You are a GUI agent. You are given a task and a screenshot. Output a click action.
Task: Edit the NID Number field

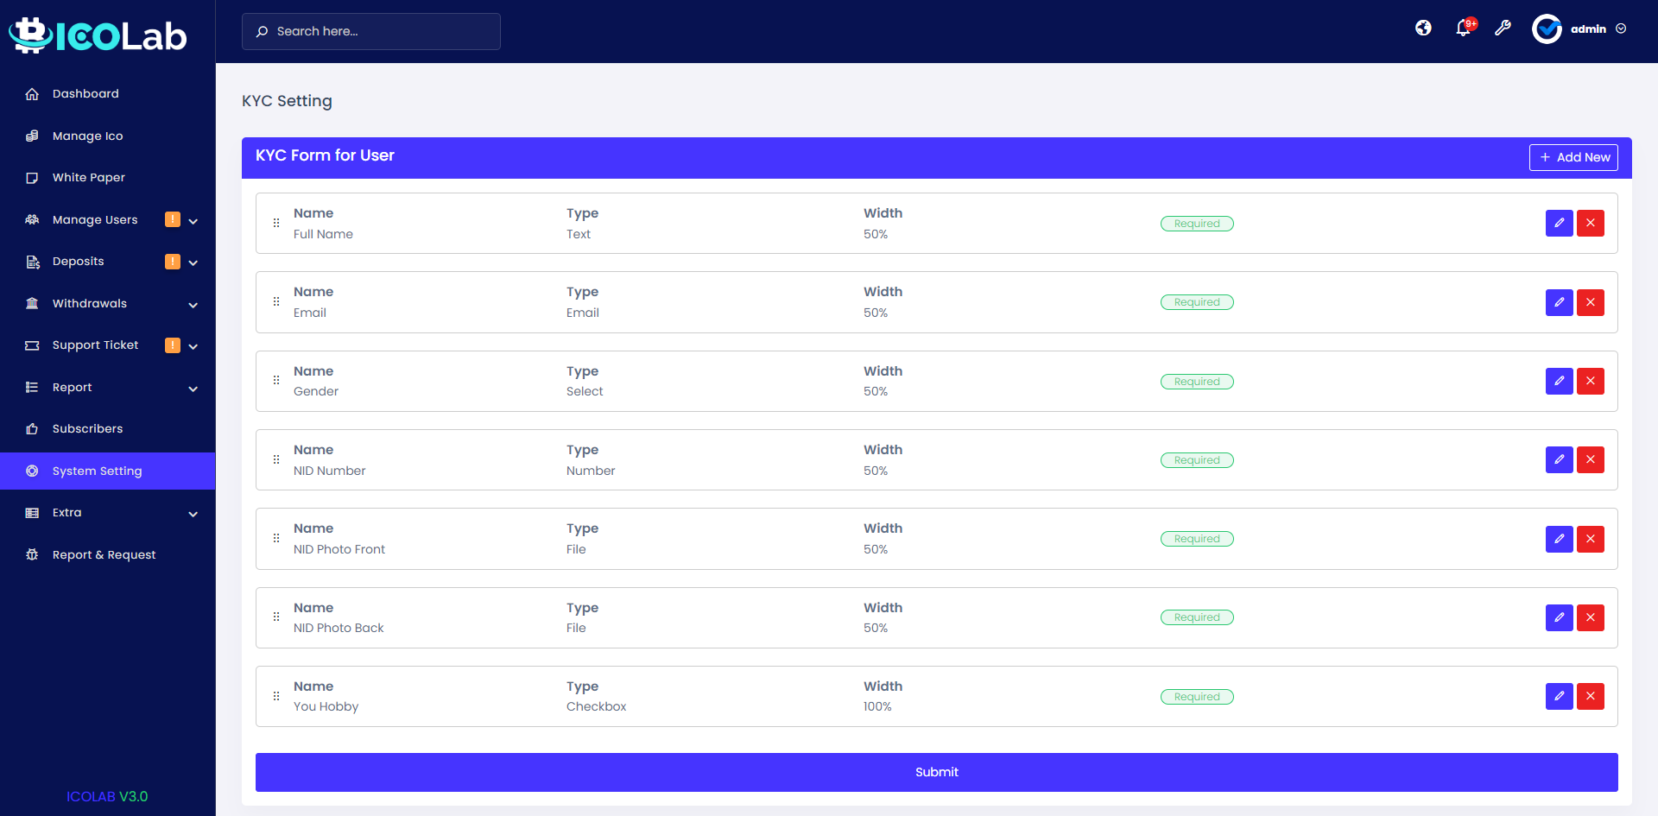coord(1559,459)
